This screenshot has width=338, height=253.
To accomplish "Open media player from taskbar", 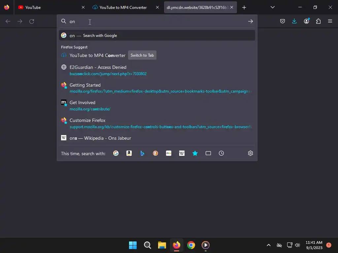I will 205,245.
